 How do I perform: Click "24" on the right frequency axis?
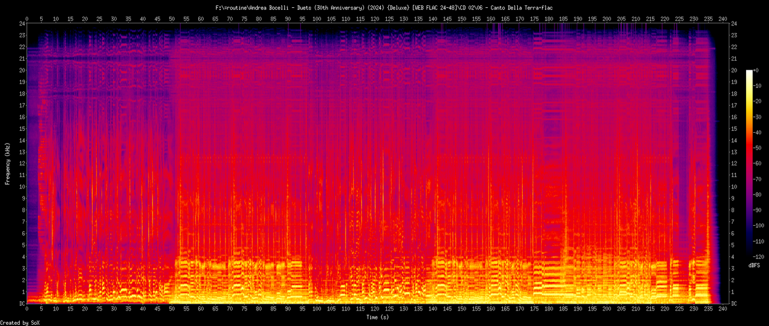click(734, 23)
